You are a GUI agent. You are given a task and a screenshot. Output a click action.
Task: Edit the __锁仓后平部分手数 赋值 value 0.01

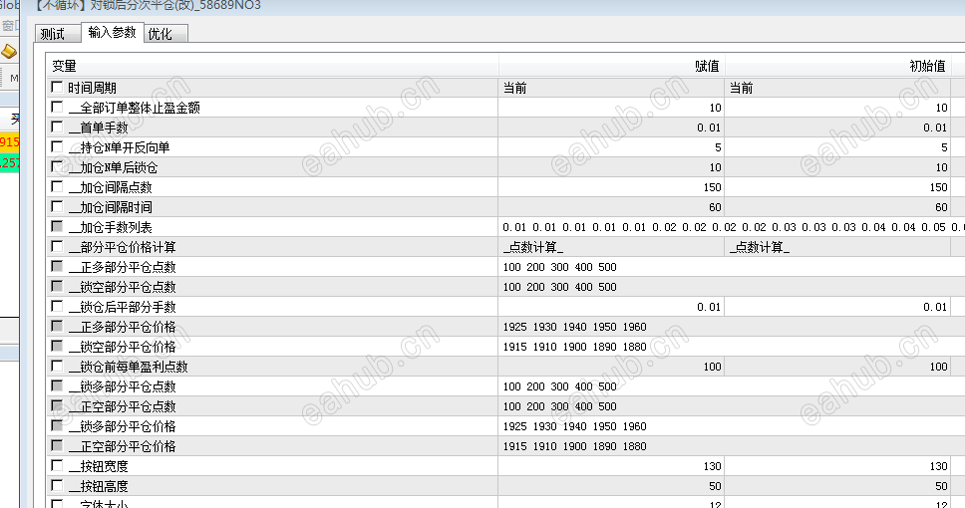611,307
